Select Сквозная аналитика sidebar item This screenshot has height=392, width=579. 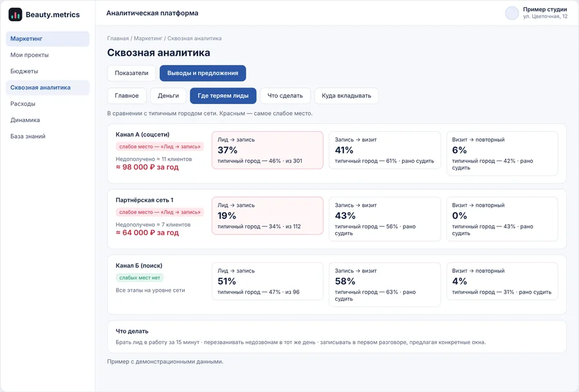[x=48, y=87]
